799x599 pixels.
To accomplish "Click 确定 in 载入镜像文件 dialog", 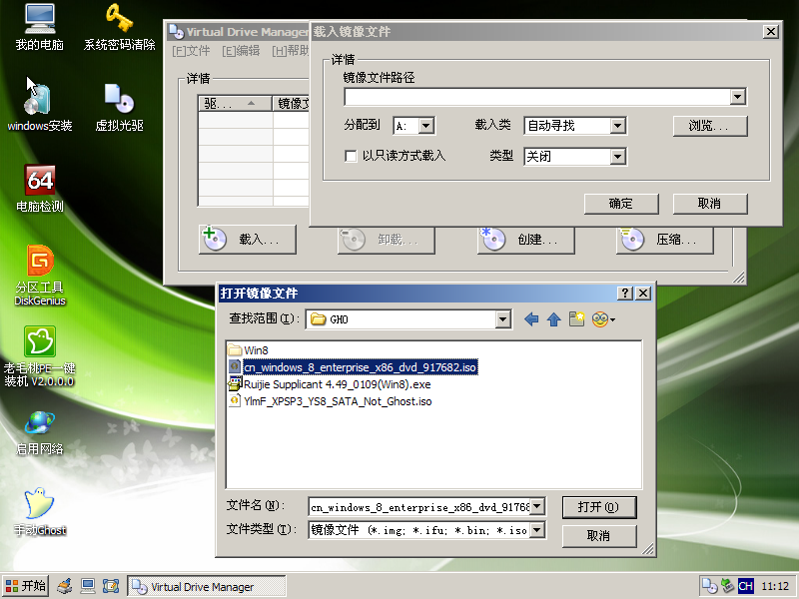I will click(x=621, y=204).
